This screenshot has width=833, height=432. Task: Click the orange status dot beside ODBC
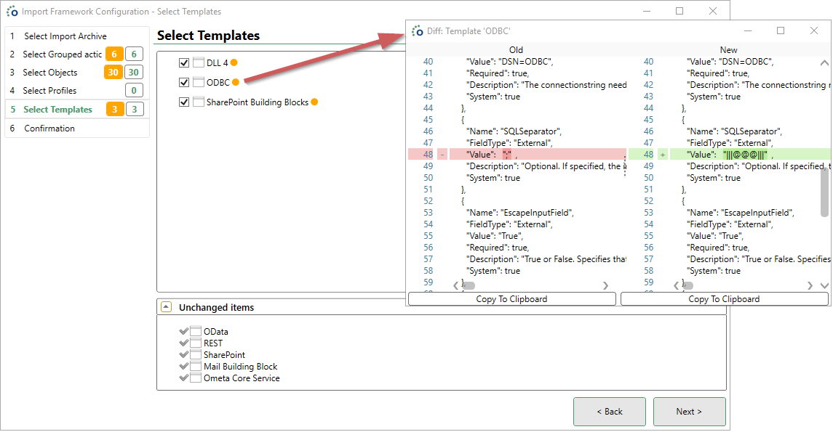pos(235,82)
